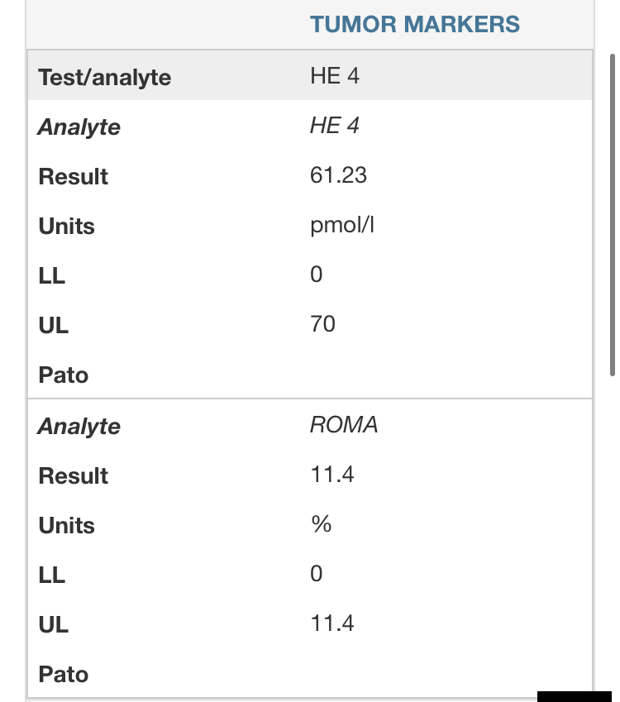This screenshot has width=620, height=702.
Task: Click the LL value 0 for HE 4
Action: point(317,275)
